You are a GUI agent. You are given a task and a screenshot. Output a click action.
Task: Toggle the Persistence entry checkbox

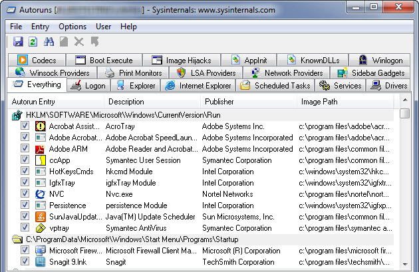click(25, 205)
